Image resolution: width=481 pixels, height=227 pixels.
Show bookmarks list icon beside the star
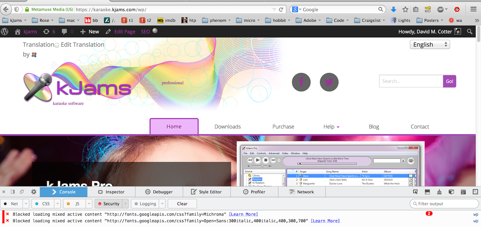pos(416,9)
